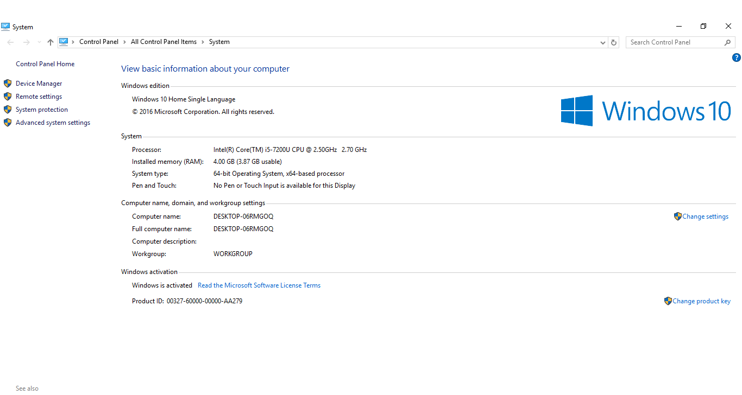Expand chevron before Control Panel breadcrumb
742x395 pixels.
73,42
